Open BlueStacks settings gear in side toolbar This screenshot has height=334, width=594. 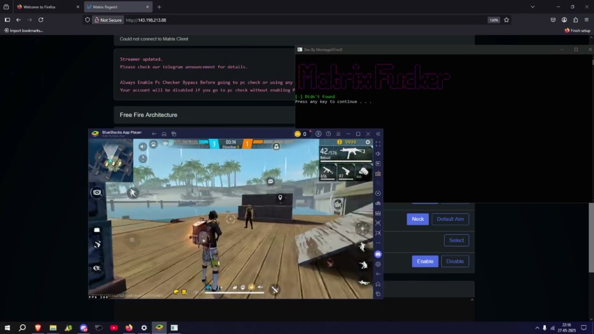click(378, 264)
